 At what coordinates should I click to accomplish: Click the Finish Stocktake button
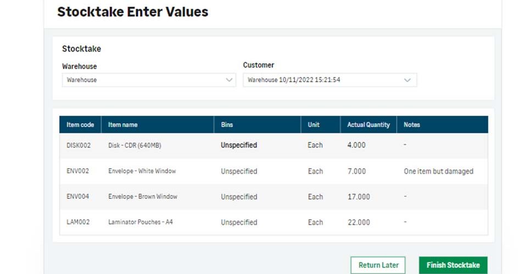[453, 265]
